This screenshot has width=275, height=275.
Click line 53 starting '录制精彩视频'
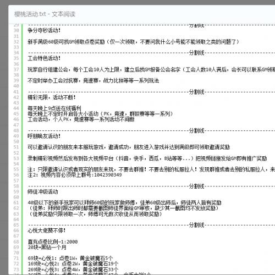click(x=147, y=158)
